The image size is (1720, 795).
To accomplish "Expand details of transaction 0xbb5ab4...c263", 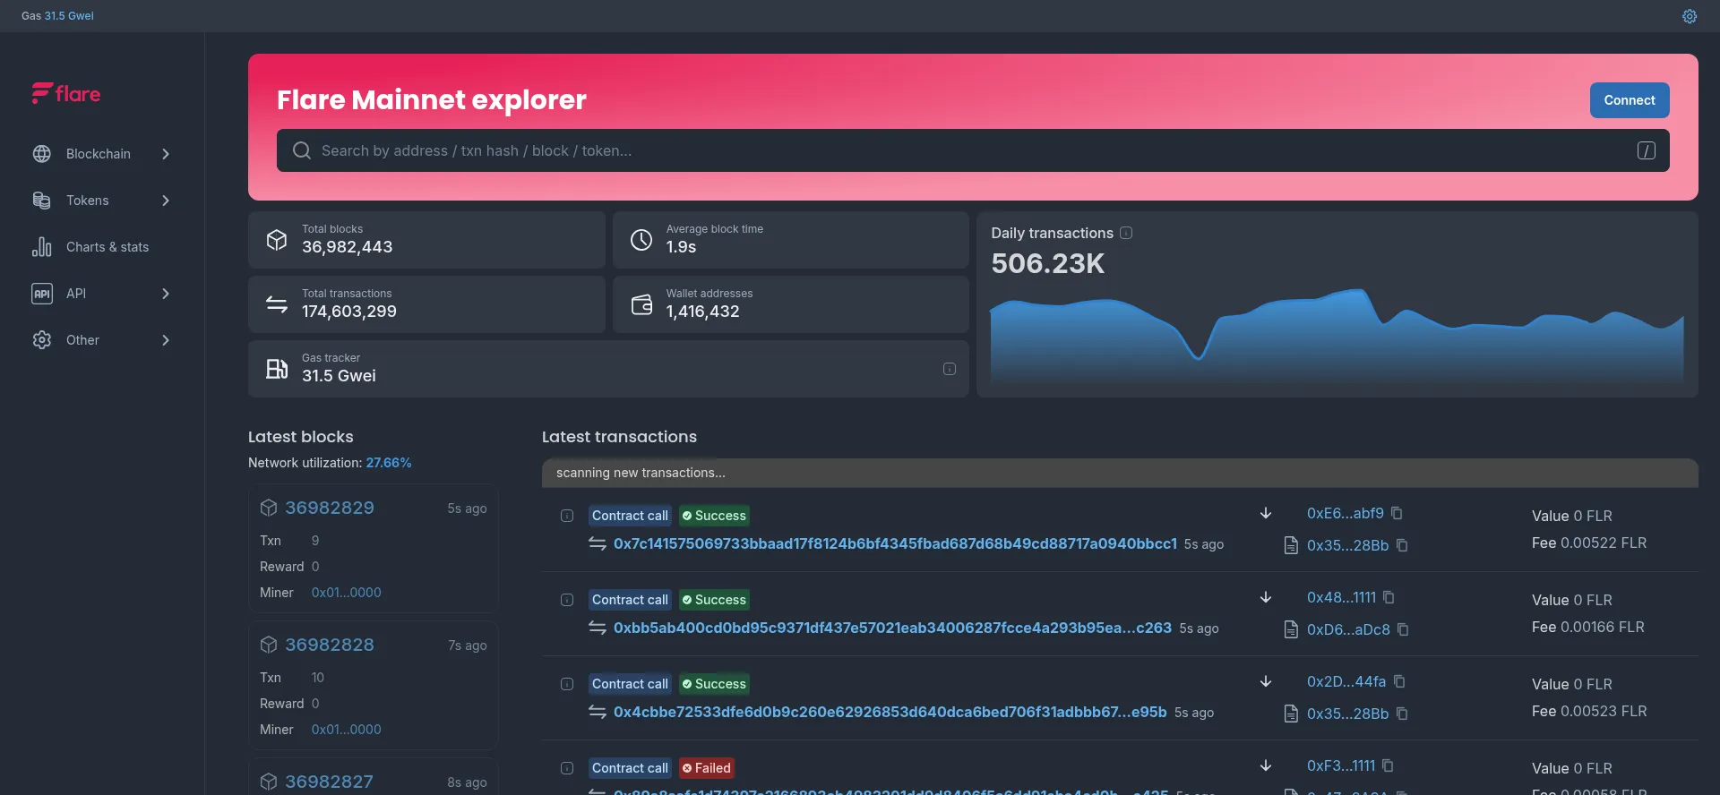I will tap(567, 600).
